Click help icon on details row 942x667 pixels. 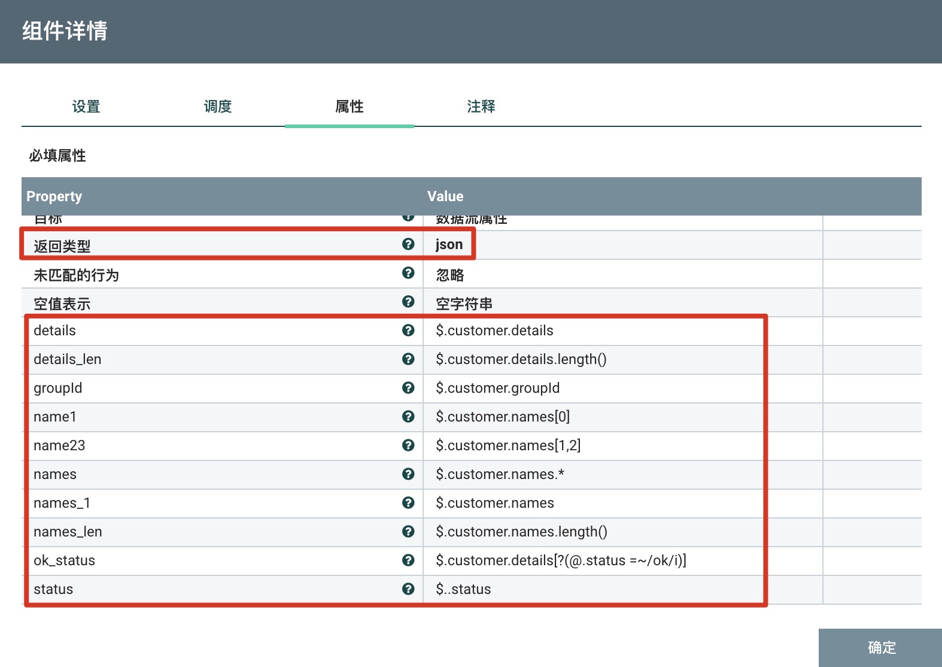tap(408, 331)
